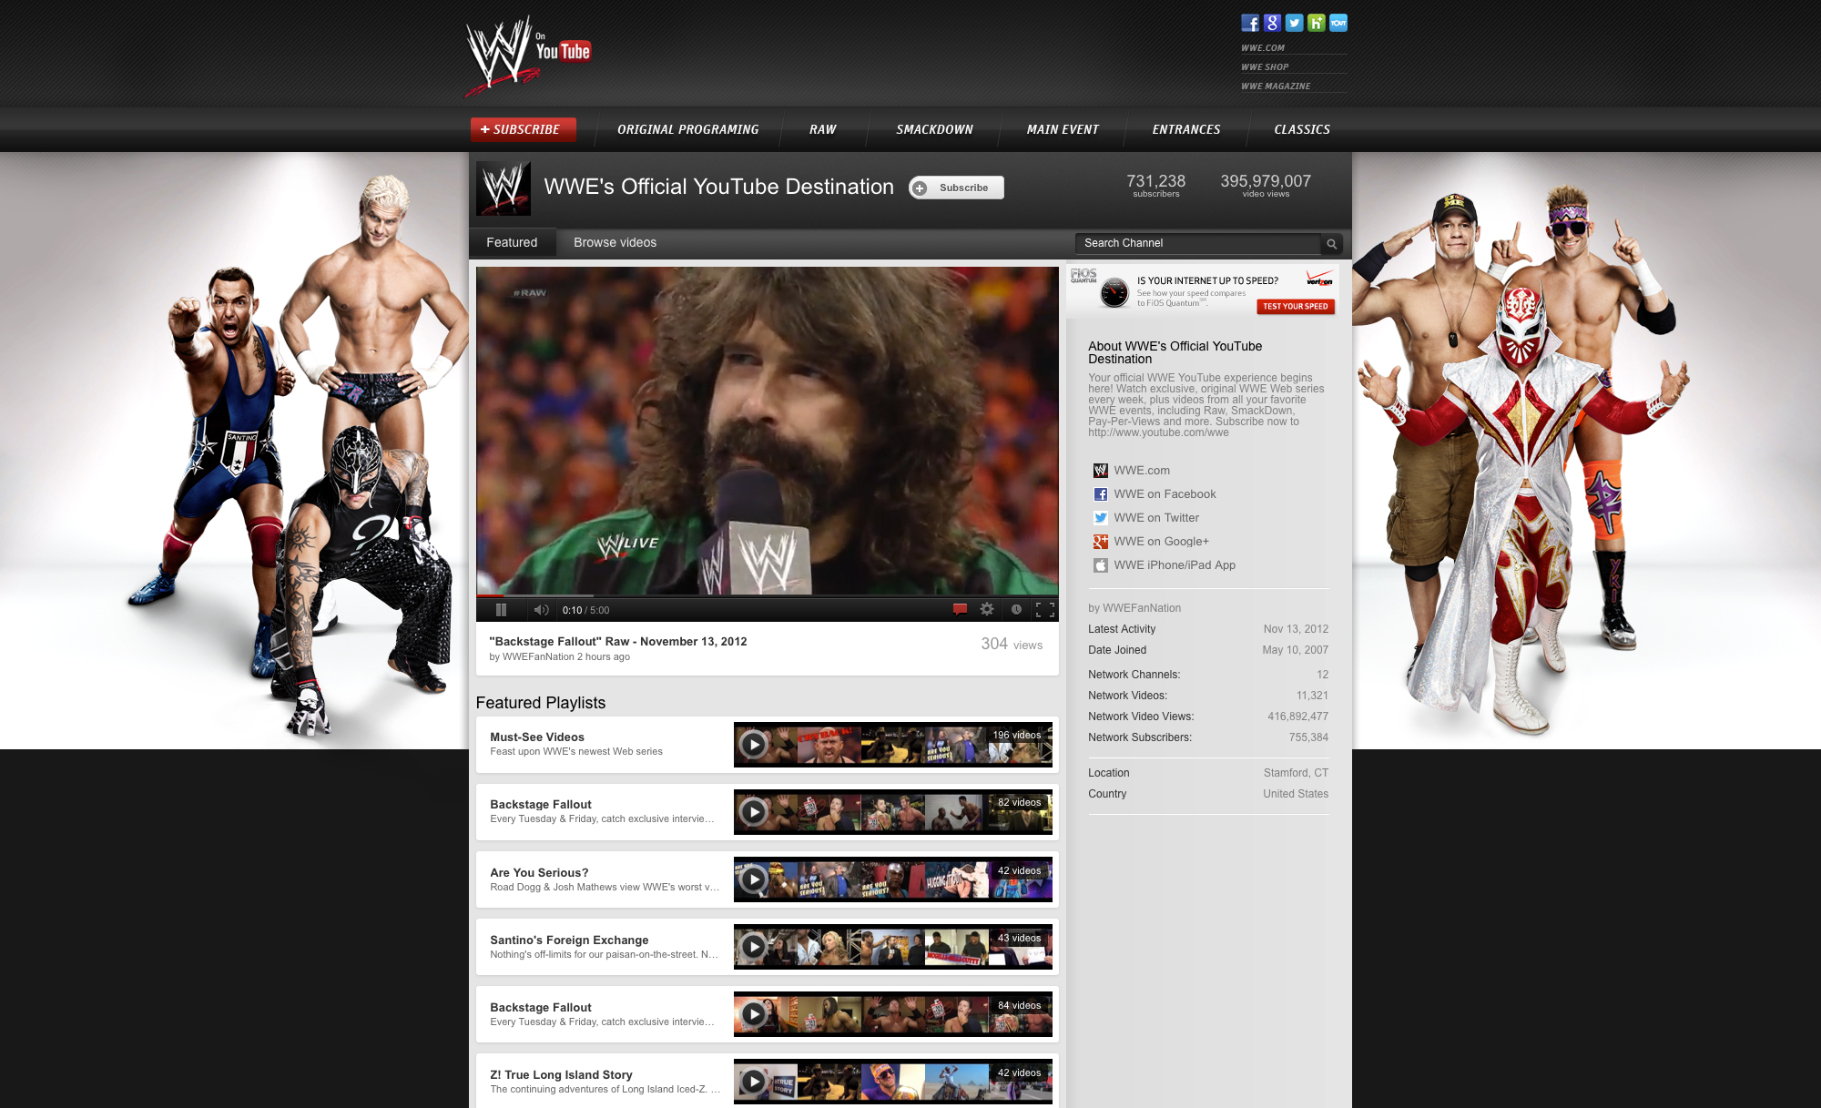Open the WWE on Twitter link
Image resolution: width=1821 pixels, height=1108 pixels.
pos(1156,518)
